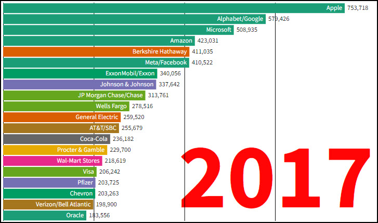Select the AT&T/SBC bar label
This screenshot has height=223, width=378.
(x=103, y=128)
